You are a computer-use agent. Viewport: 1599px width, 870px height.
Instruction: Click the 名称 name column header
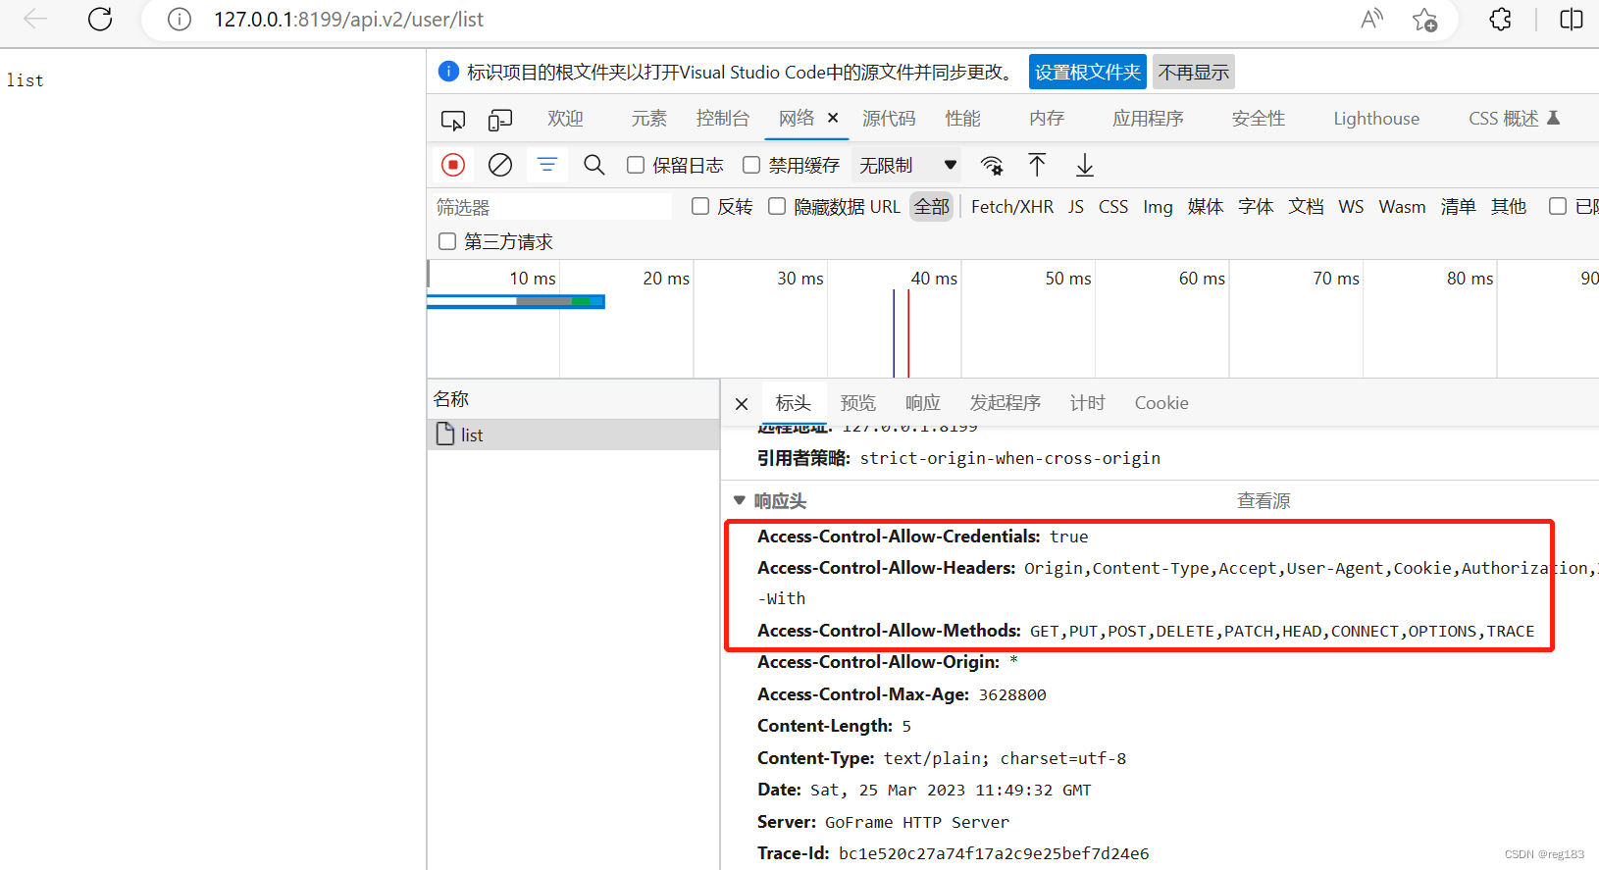point(574,399)
